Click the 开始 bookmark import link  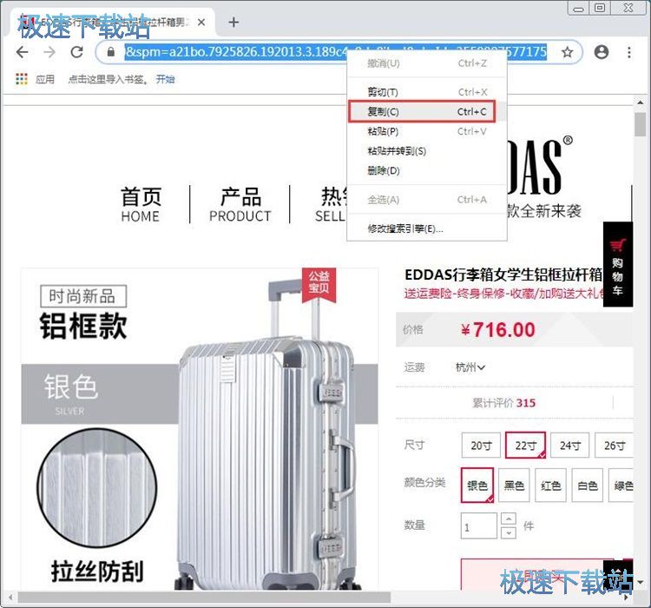coord(165,79)
